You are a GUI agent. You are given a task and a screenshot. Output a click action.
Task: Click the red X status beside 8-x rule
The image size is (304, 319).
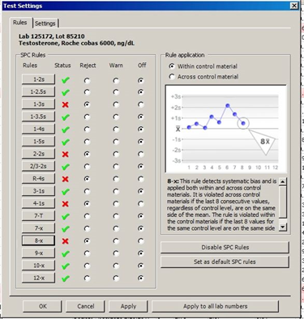pos(65,241)
